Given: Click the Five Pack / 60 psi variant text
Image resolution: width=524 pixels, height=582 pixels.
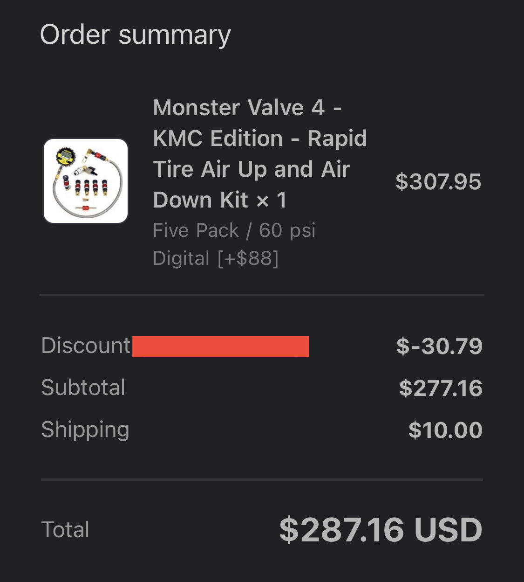Looking at the screenshot, I should pyautogui.click(x=234, y=230).
